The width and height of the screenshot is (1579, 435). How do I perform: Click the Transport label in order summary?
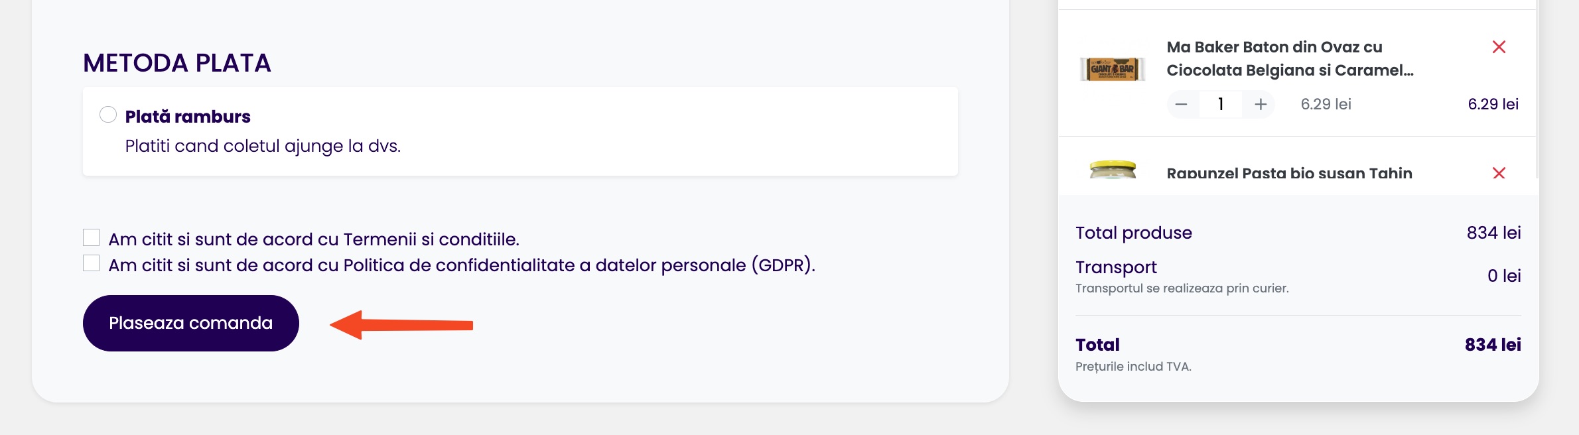point(1116,267)
